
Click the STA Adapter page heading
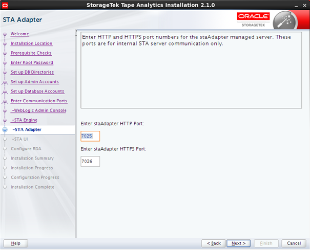pos(23,20)
